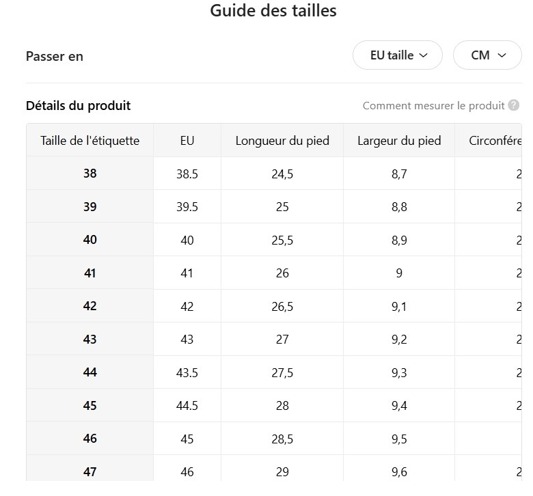The width and height of the screenshot is (533, 496).
Task: Select label size 39 row
Action: tap(90, 207)
